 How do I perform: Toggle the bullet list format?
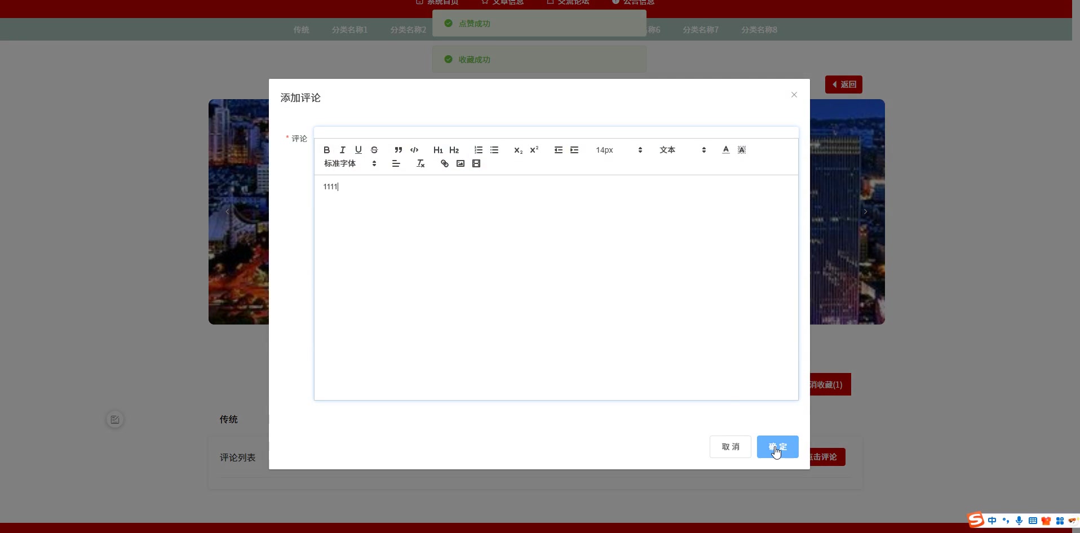click(x=494, y=150)
